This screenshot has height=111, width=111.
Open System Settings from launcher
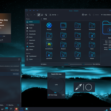(10, 70)
